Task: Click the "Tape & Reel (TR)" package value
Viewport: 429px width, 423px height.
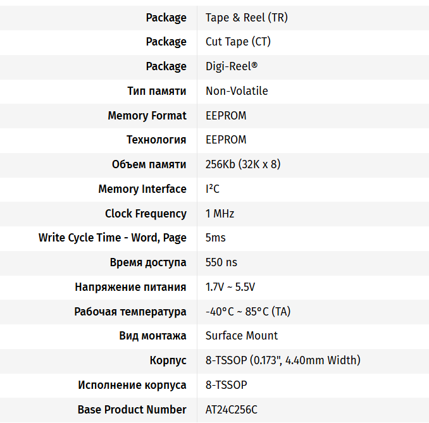Action: pos(246,18)
